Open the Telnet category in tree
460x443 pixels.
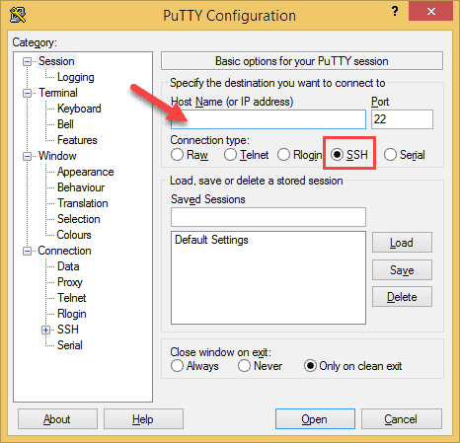(72, 298)
